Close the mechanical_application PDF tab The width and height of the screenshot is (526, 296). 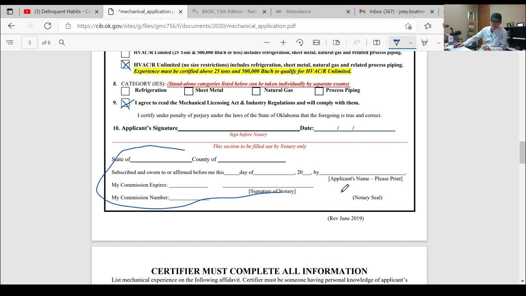[180, 12]
